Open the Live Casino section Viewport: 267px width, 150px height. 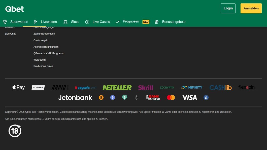(101, 22)
